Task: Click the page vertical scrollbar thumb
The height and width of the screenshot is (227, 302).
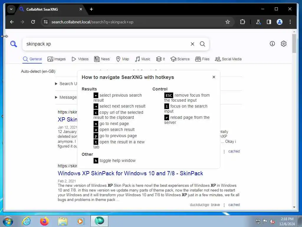Action: [294, 43]
